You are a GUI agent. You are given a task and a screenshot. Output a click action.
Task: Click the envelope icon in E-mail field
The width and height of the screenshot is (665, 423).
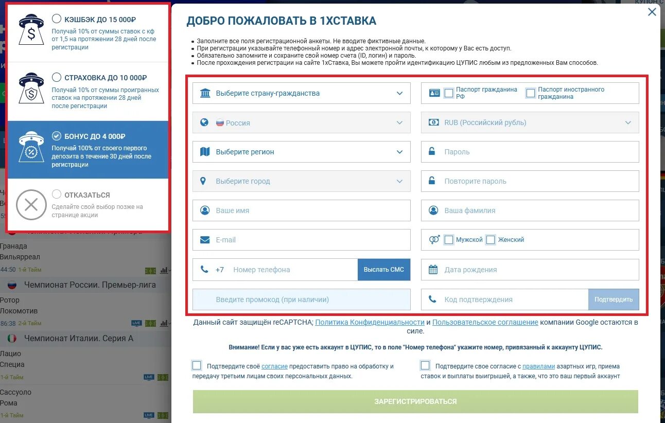pos(205,240)
